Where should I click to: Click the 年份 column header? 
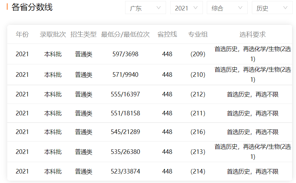pos(22,34)
